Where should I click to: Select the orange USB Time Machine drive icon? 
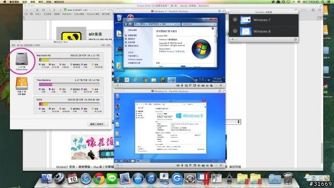[x=21, y=84]
